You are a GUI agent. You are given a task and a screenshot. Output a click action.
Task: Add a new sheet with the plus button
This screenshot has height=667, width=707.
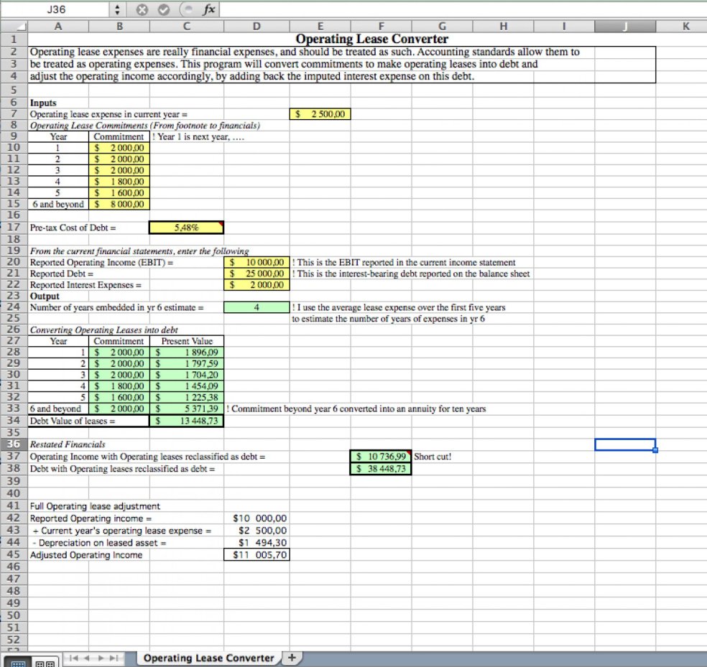(x=292, y=658)
